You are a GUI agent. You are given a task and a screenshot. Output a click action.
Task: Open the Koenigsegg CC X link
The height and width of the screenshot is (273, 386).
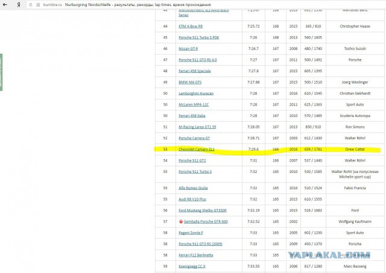pyautogui.click(x=192, y=266)
